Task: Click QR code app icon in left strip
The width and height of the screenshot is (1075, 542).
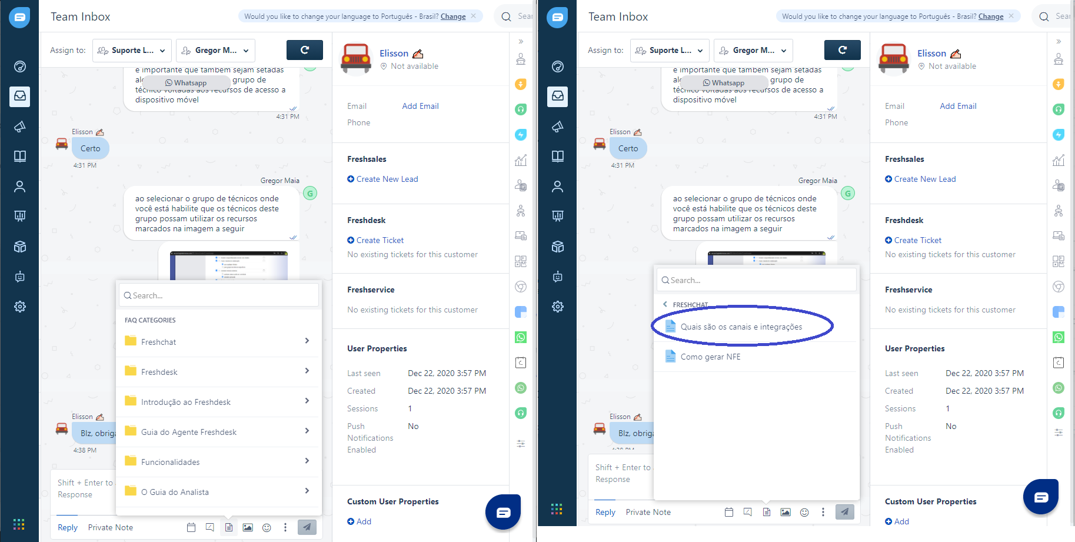Action: (521, 261)
